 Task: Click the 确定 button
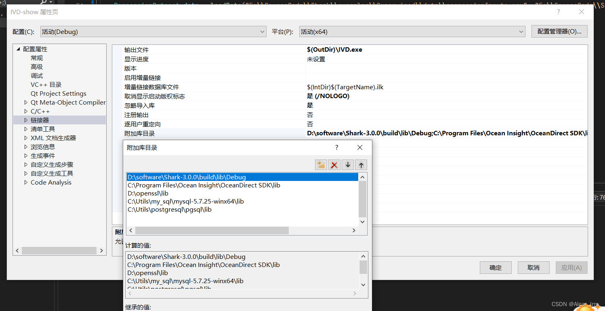pyautogui.click(x=496, y=267)
